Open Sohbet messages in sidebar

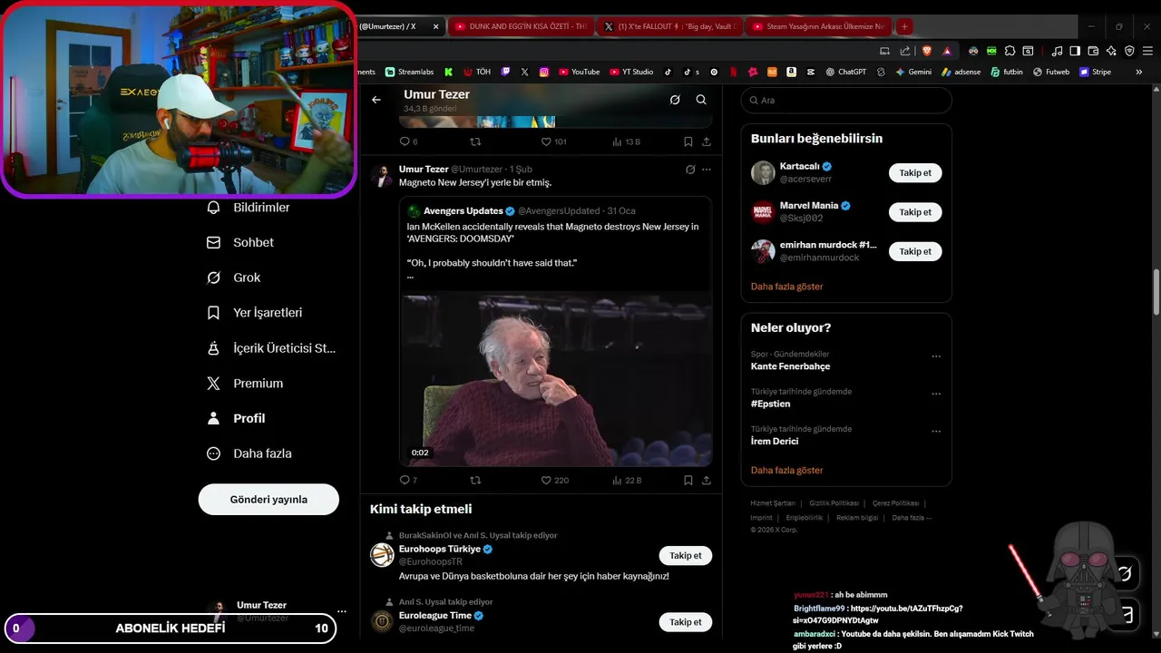[x=241, y=242]
